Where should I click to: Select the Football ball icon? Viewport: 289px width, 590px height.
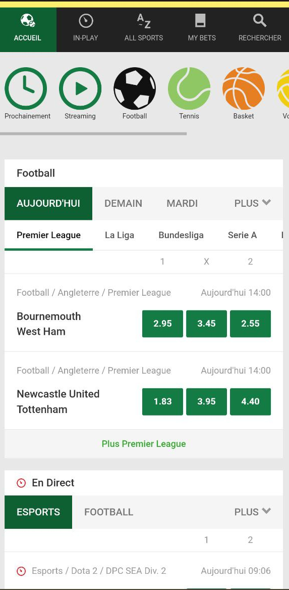pos(134,88)
